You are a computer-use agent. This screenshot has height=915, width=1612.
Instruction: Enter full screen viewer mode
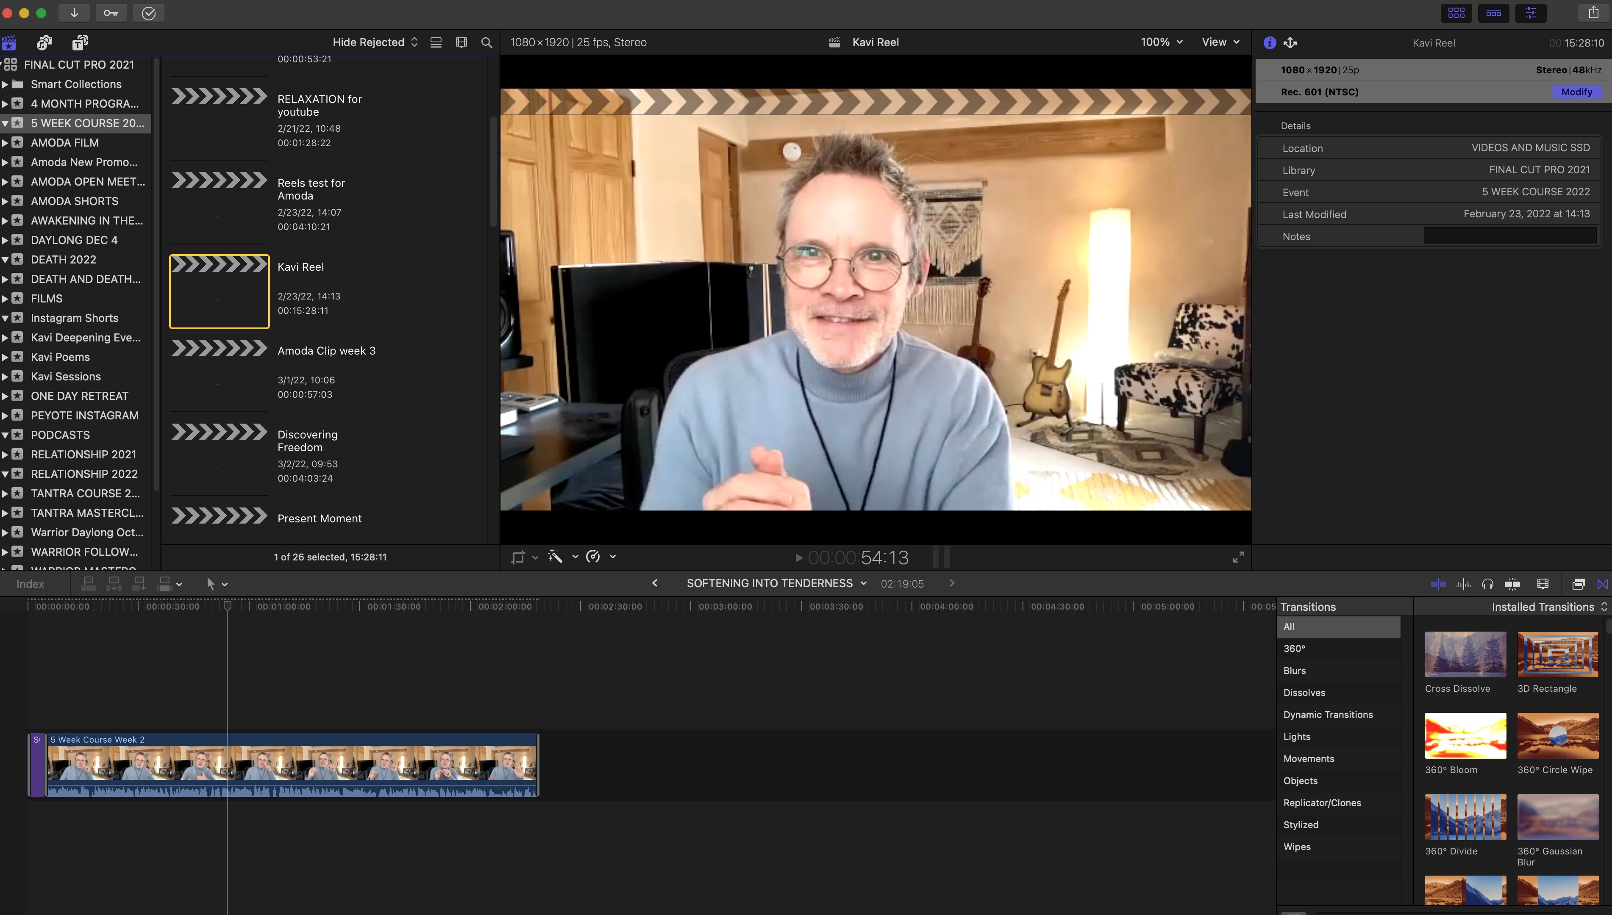pos(1238,557)
